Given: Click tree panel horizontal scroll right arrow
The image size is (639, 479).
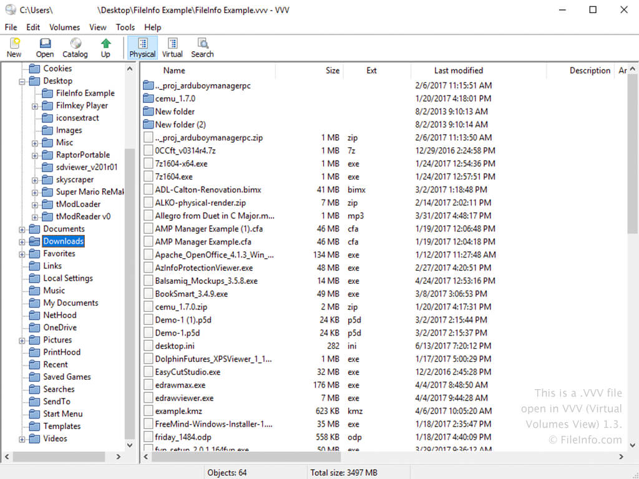Looking at the screenshot, I should pyautogui.click(x=118, y=457).
